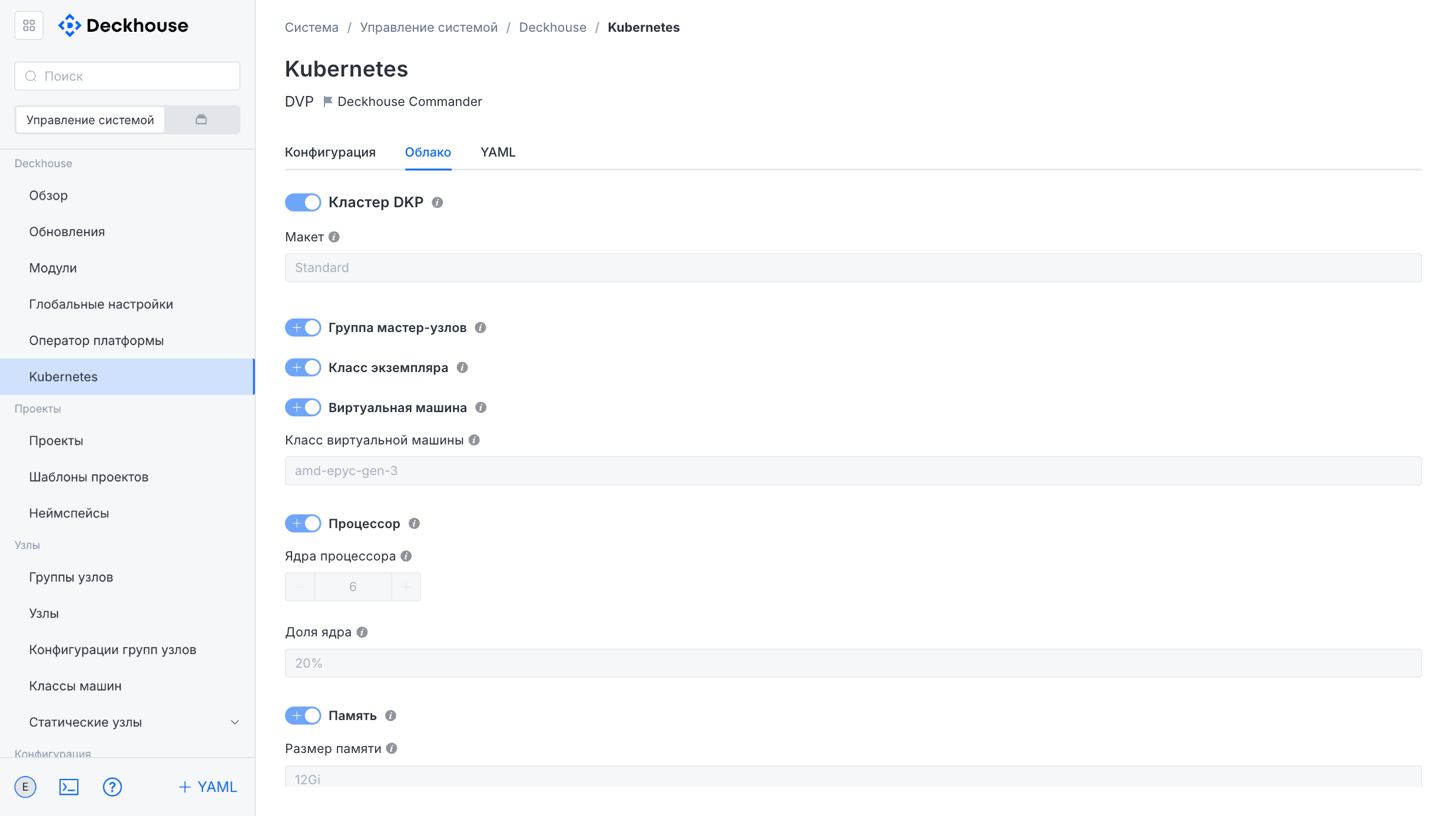Viewport: 1451px width, 816px height.
Task: Switch to the Облако tab
Action: point(428,152)
